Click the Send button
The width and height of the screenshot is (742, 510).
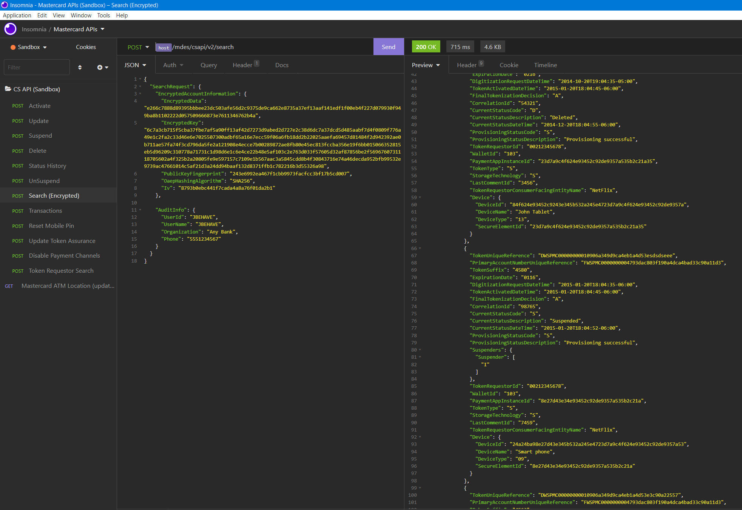[388, 47]
